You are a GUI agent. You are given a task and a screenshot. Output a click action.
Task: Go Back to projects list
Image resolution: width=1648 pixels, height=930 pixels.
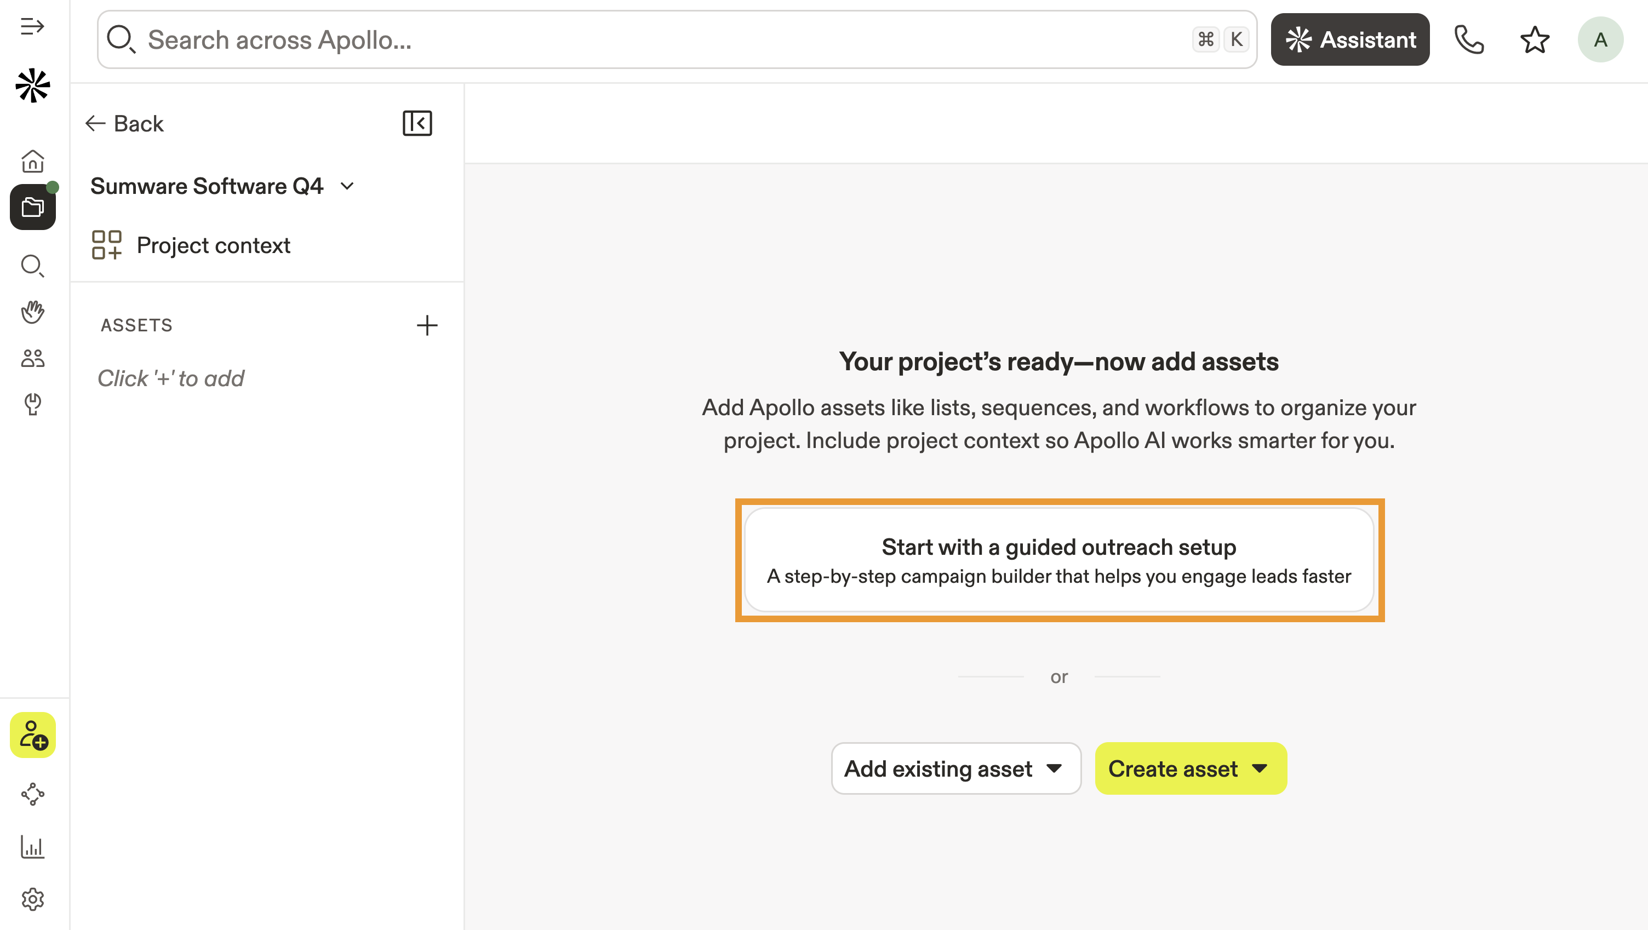click(x=125, y=123)
